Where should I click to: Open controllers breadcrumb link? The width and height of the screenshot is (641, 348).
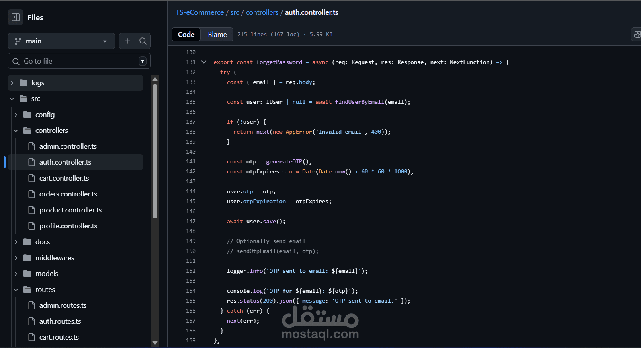262,12
